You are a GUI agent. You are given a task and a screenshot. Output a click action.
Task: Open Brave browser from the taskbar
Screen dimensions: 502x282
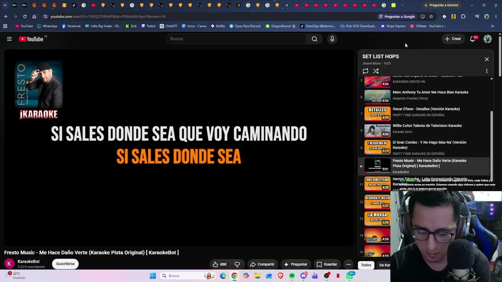(280, 276)
